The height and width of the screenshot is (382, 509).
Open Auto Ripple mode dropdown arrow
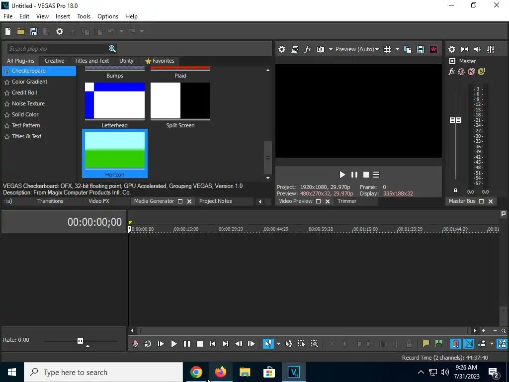pyautogui.click(x=492, y=344)
